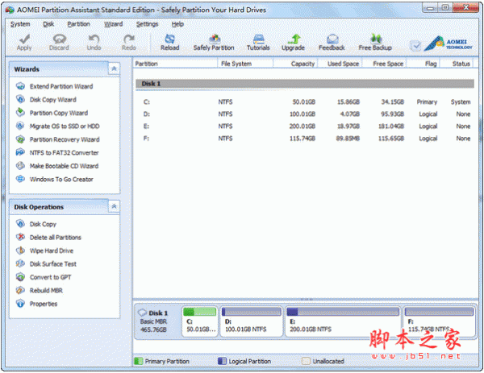Image resolution: width=484 pixels, height=373 pixels.
Task: Open the Safely Partition toolbar icon
Action: [215, 39]
